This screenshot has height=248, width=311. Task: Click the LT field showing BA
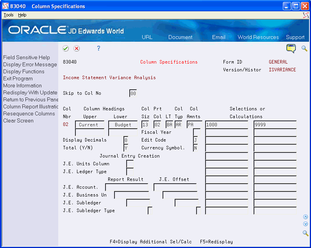pos(169,124)
